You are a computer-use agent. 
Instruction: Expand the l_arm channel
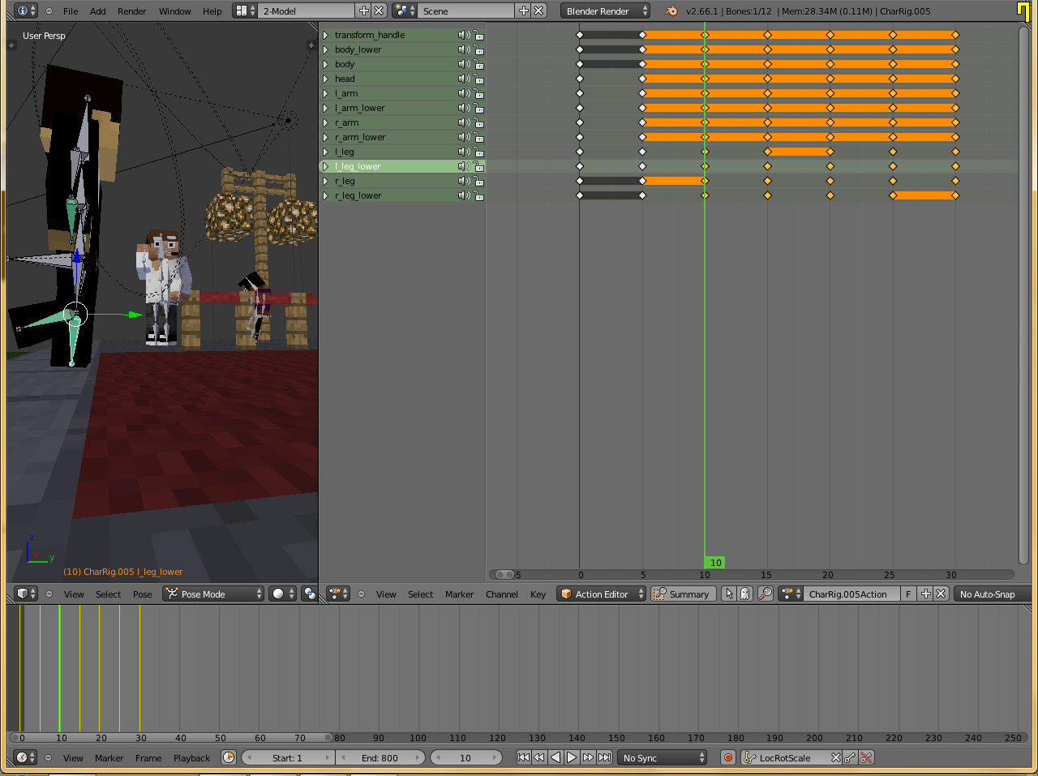(x=326, y=93)
